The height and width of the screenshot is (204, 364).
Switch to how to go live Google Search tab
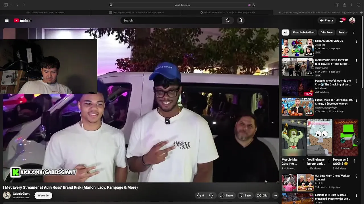coord(136,12)
